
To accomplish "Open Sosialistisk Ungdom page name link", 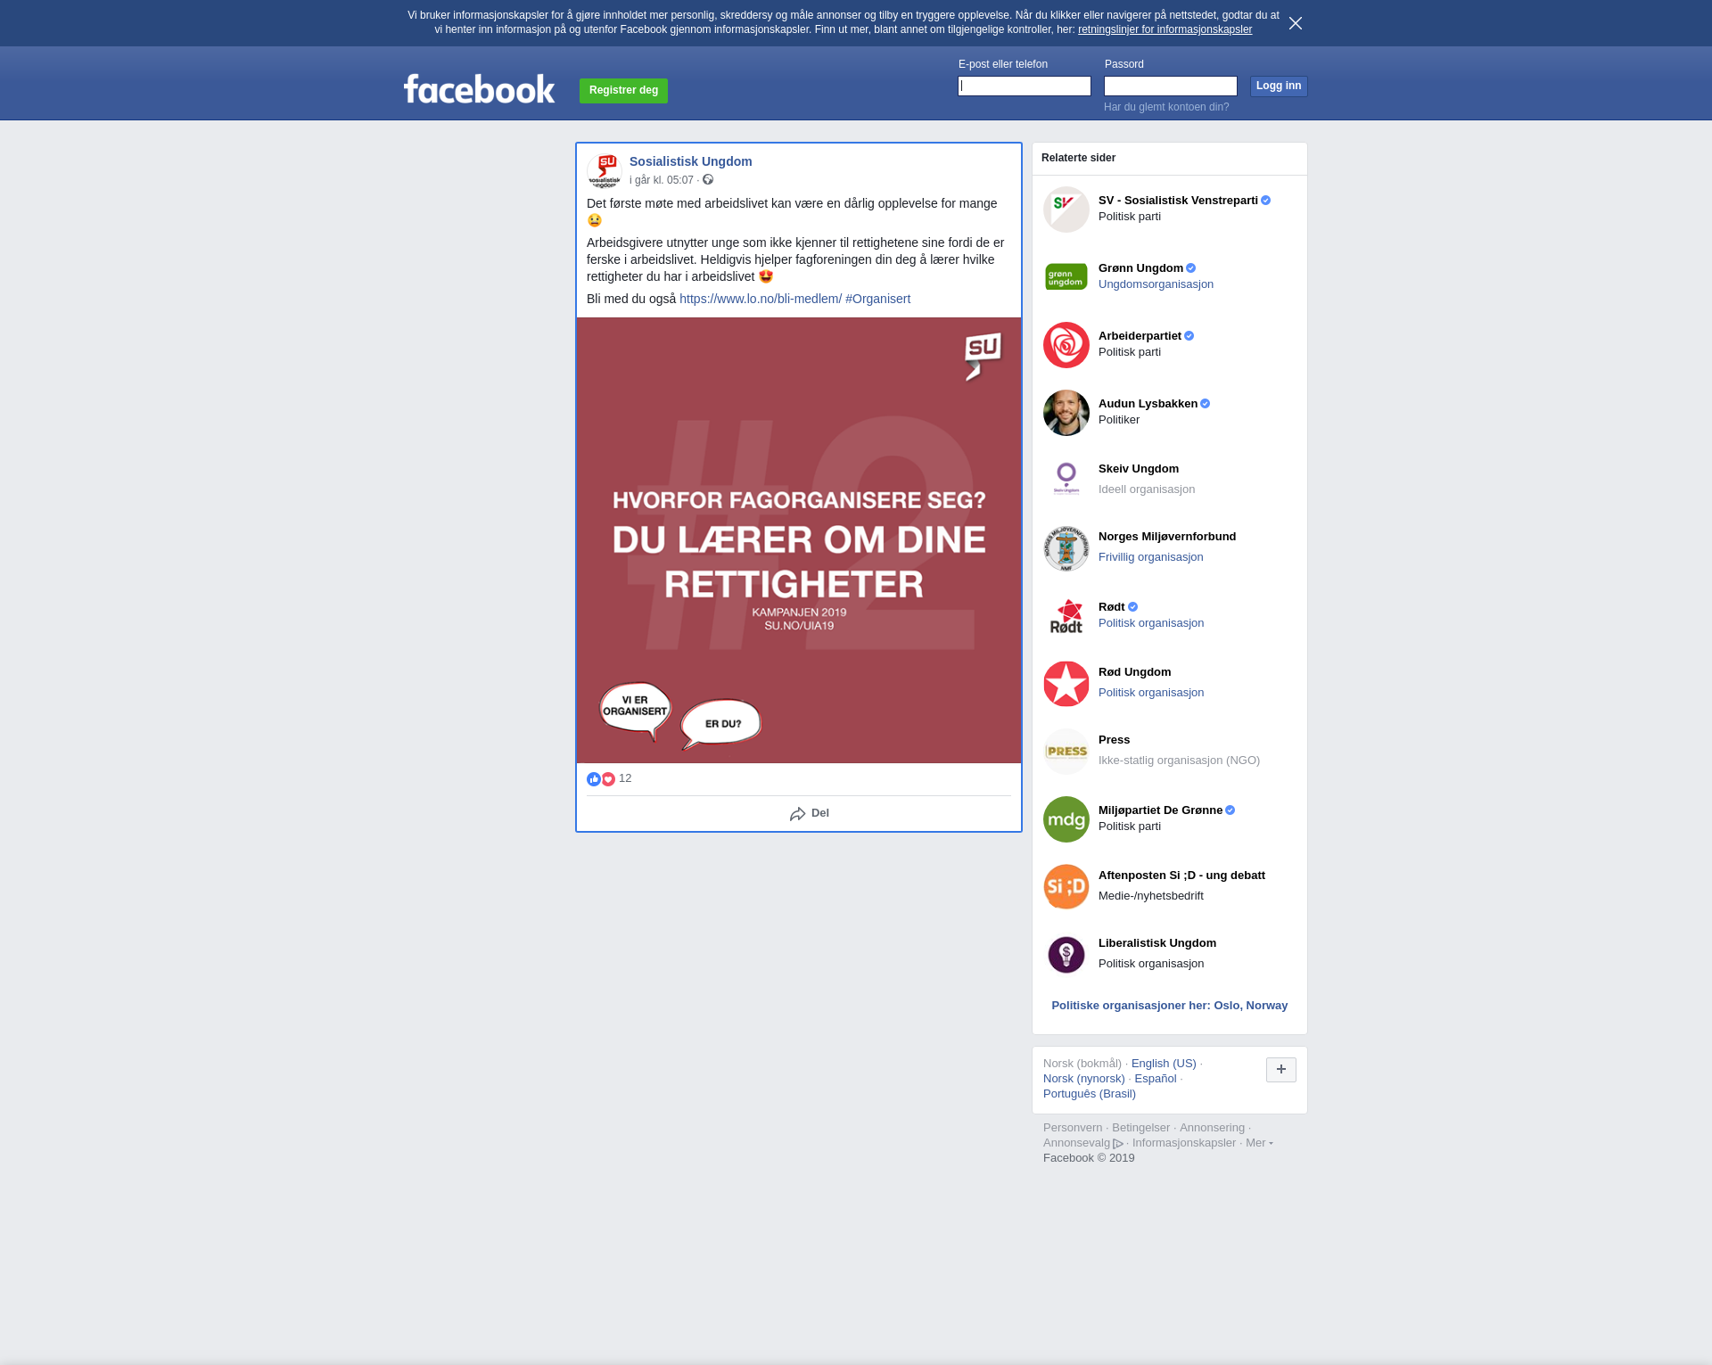I will (x=691, y=161).
